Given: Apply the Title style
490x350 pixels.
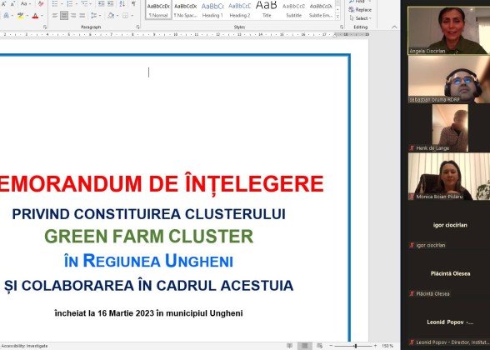Looking at the screenshot, I should click(267, 10).
